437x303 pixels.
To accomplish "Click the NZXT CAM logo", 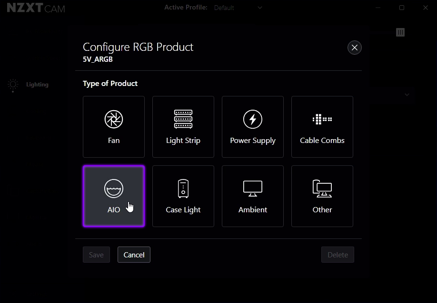I will point(36,8).
